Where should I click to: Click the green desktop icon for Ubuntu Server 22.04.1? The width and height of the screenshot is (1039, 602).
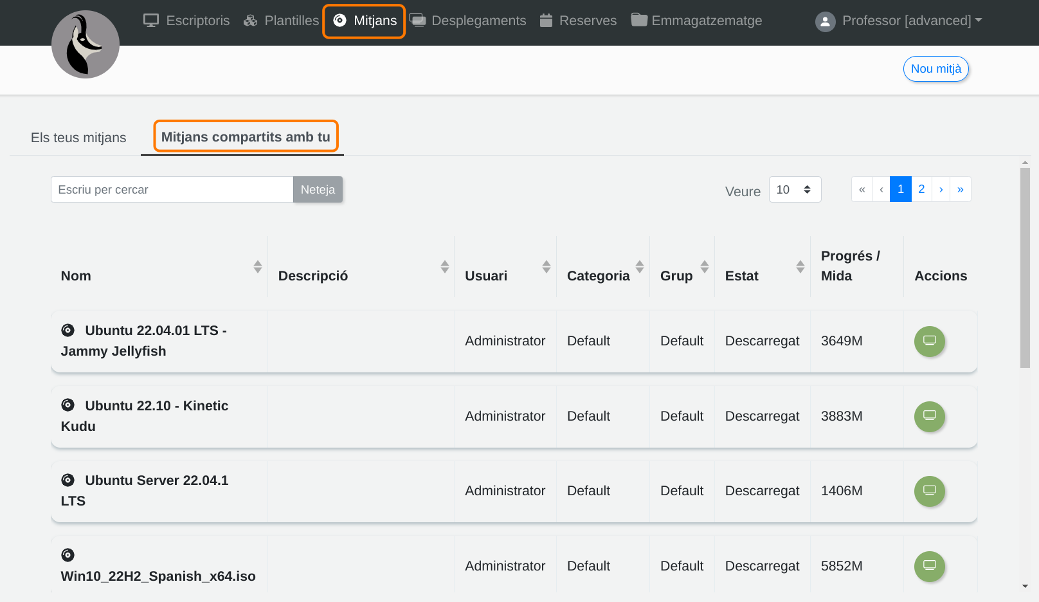(929, 491)
